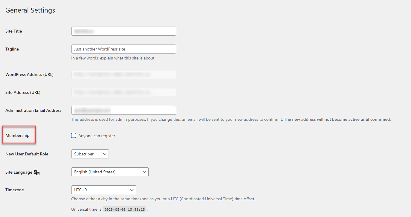Click the WordPress Address (URL) label

[x=29, y=74]
